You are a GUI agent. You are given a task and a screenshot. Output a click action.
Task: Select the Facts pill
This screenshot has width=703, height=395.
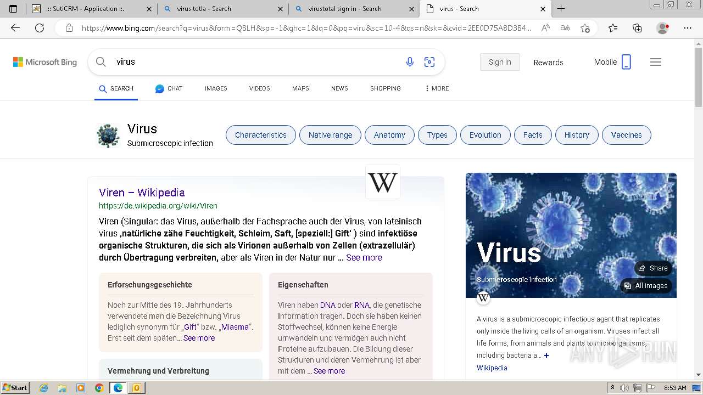coord(533,135)
